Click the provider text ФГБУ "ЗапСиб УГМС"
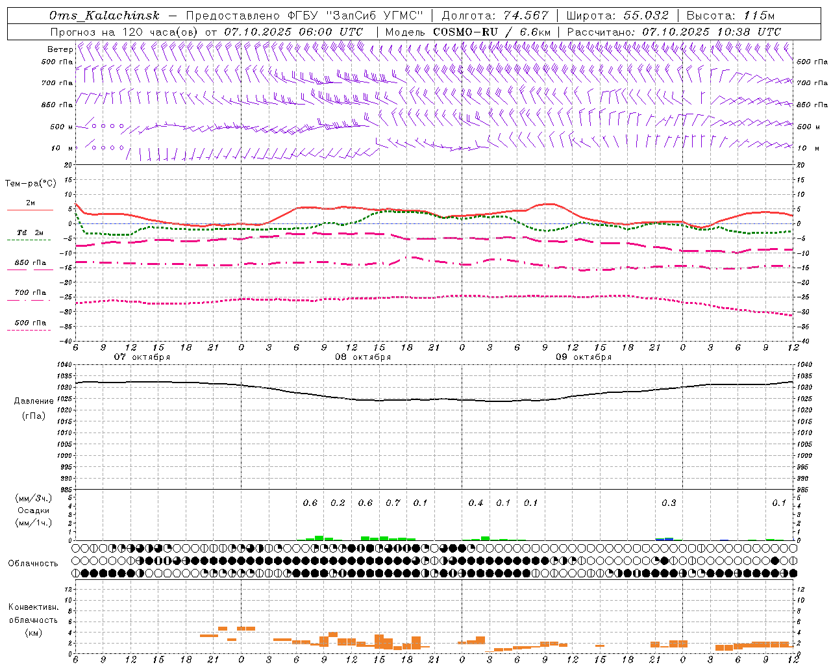The height and width of the screenshot is (665, 831). click(355, 16)
